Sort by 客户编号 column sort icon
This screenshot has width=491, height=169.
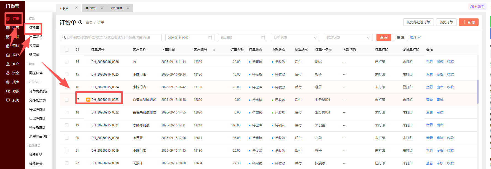tap(214, 50)
